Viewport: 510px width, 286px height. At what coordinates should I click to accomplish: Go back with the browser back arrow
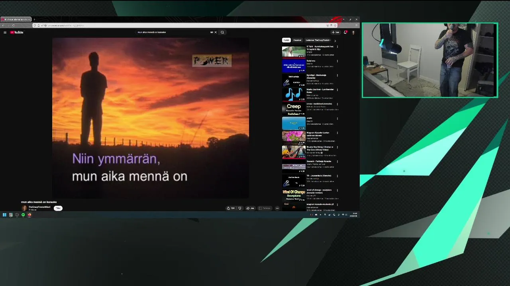click(3, 25)
